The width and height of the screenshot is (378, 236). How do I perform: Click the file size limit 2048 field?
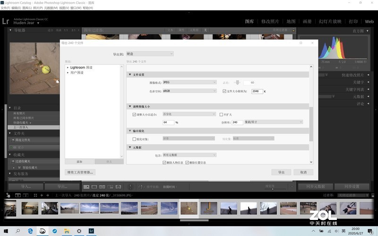257,91
